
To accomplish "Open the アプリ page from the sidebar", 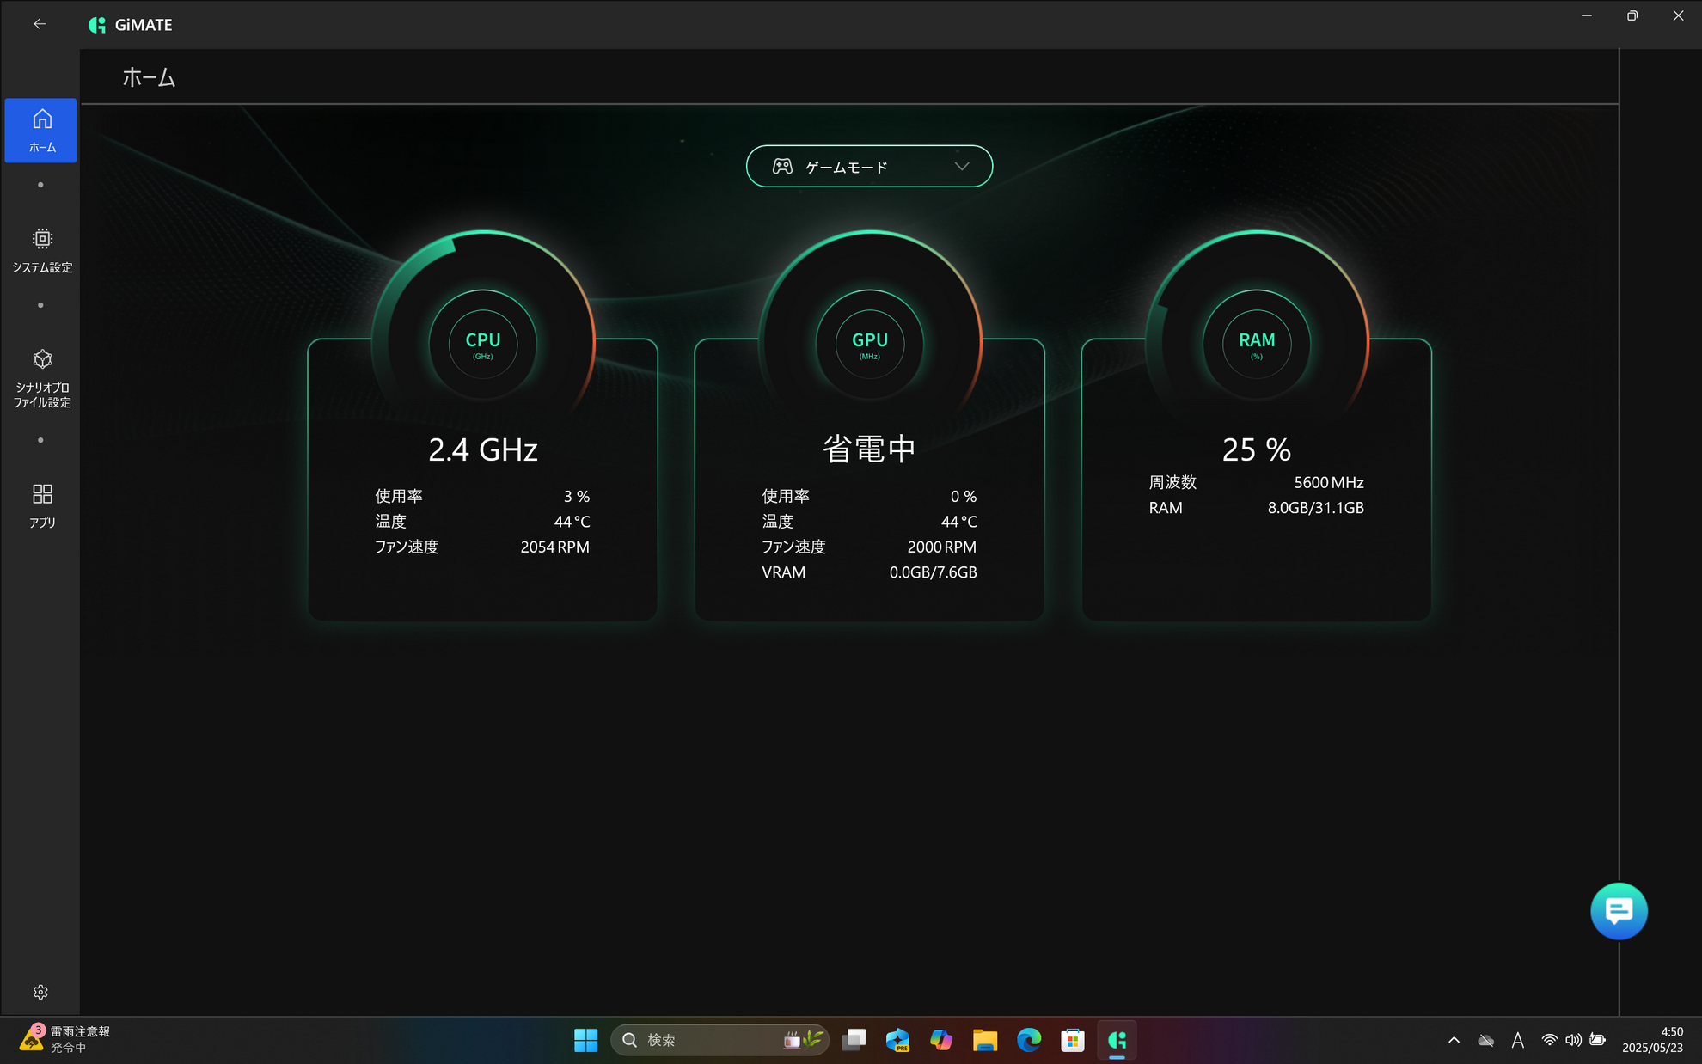I will [41, 505].
